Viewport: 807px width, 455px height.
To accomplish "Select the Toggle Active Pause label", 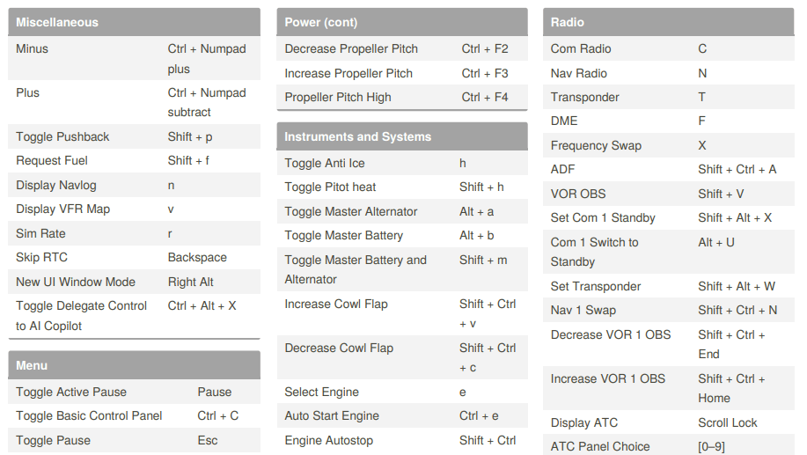I will [x=71, y=392].
